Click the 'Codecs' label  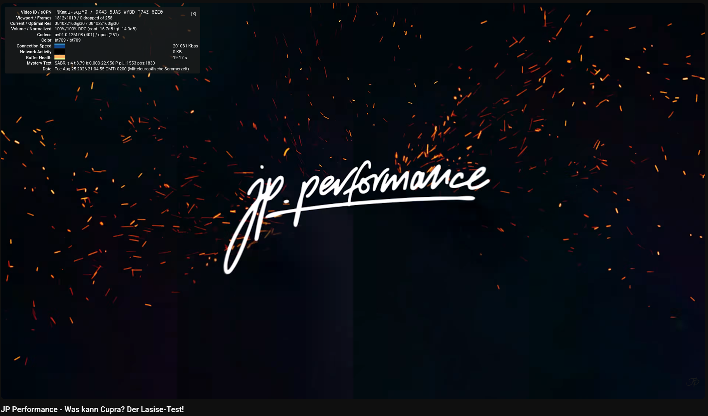(x=44, y=35)
